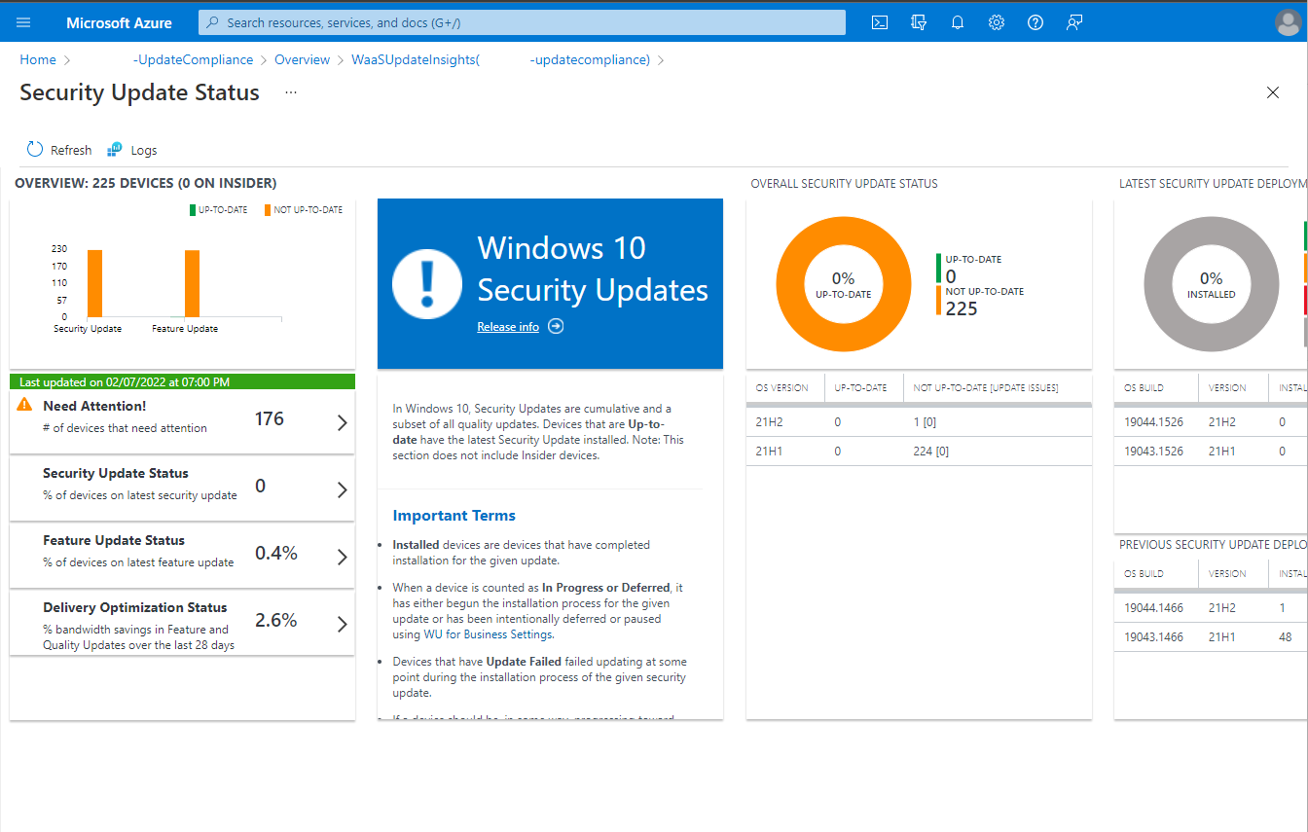Click UP-TO-DATE count 0 beside donut

(951, 277)
